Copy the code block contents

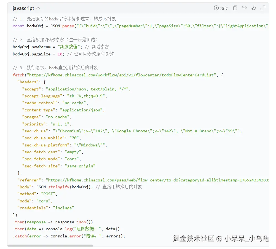[235, 8]
